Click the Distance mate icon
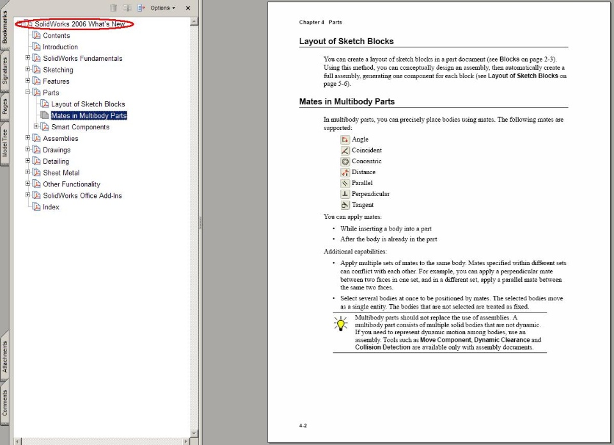This screenshot has width=614, height=445. (345, 172)
